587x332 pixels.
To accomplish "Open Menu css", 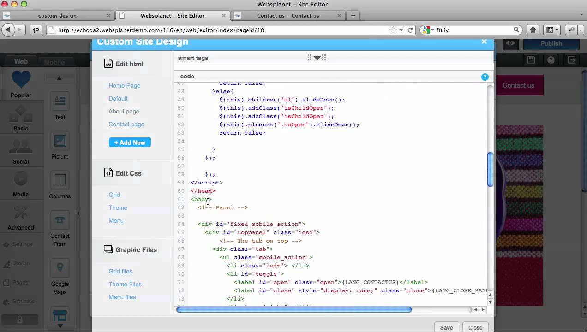I will pos(116,220).
